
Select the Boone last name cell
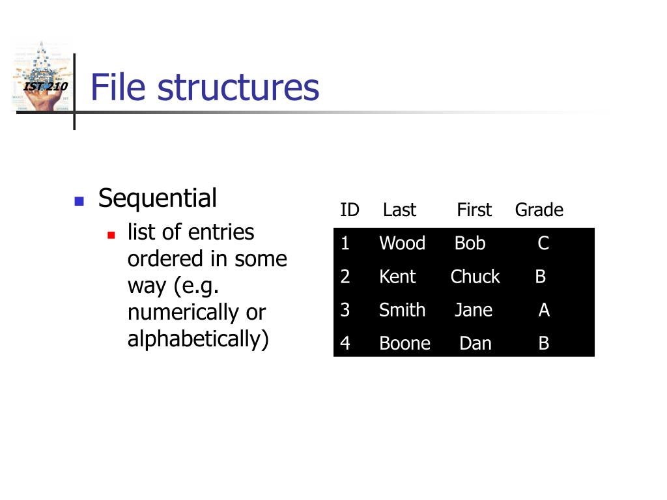pos(404,344)
